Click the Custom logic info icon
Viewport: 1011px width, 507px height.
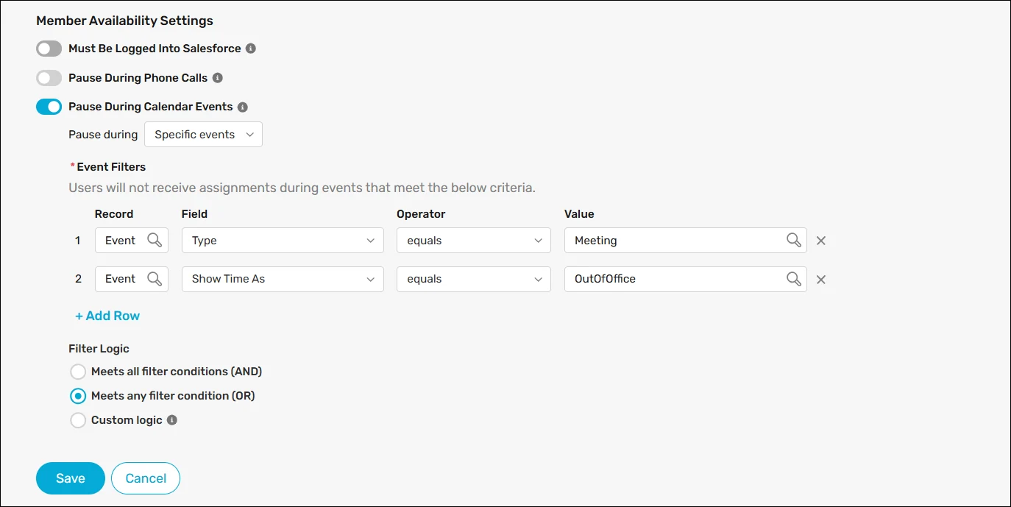point(172,420)
